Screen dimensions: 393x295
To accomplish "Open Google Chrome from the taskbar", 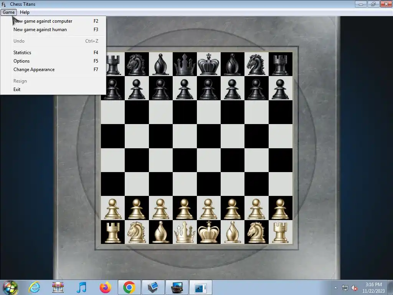I will (x=129, y=287).
